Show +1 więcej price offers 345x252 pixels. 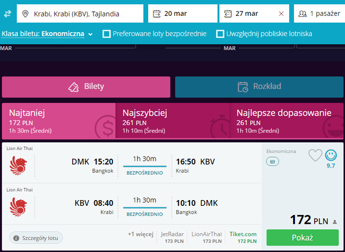pos(140,234)
